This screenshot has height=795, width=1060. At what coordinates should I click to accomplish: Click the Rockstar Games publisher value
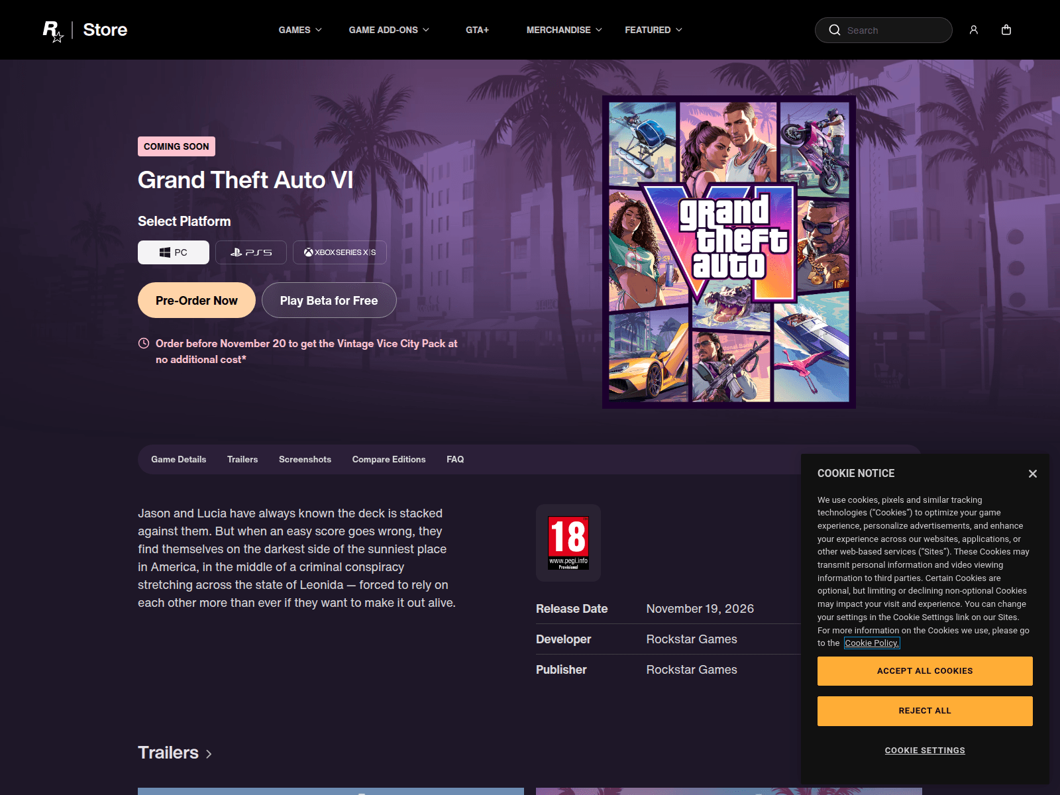click(x=692, y=670)
